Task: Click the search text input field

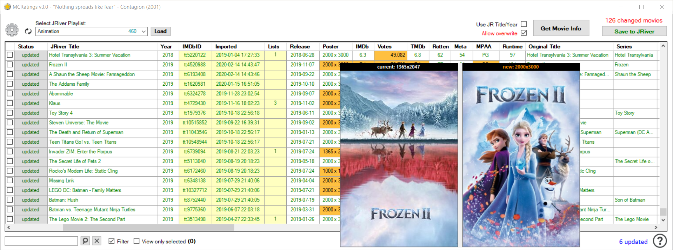Action: tap(41, 241)
